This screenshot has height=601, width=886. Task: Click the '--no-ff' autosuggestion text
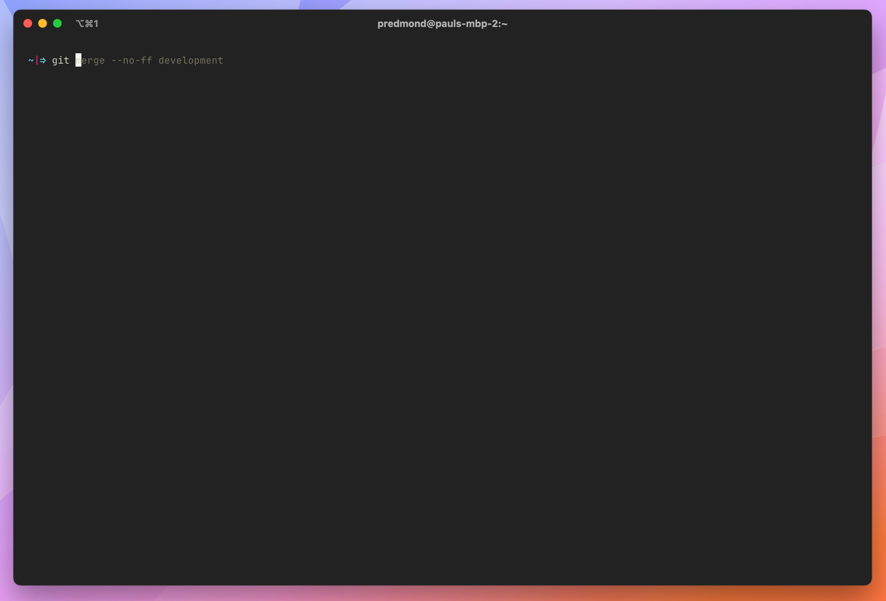131,60
